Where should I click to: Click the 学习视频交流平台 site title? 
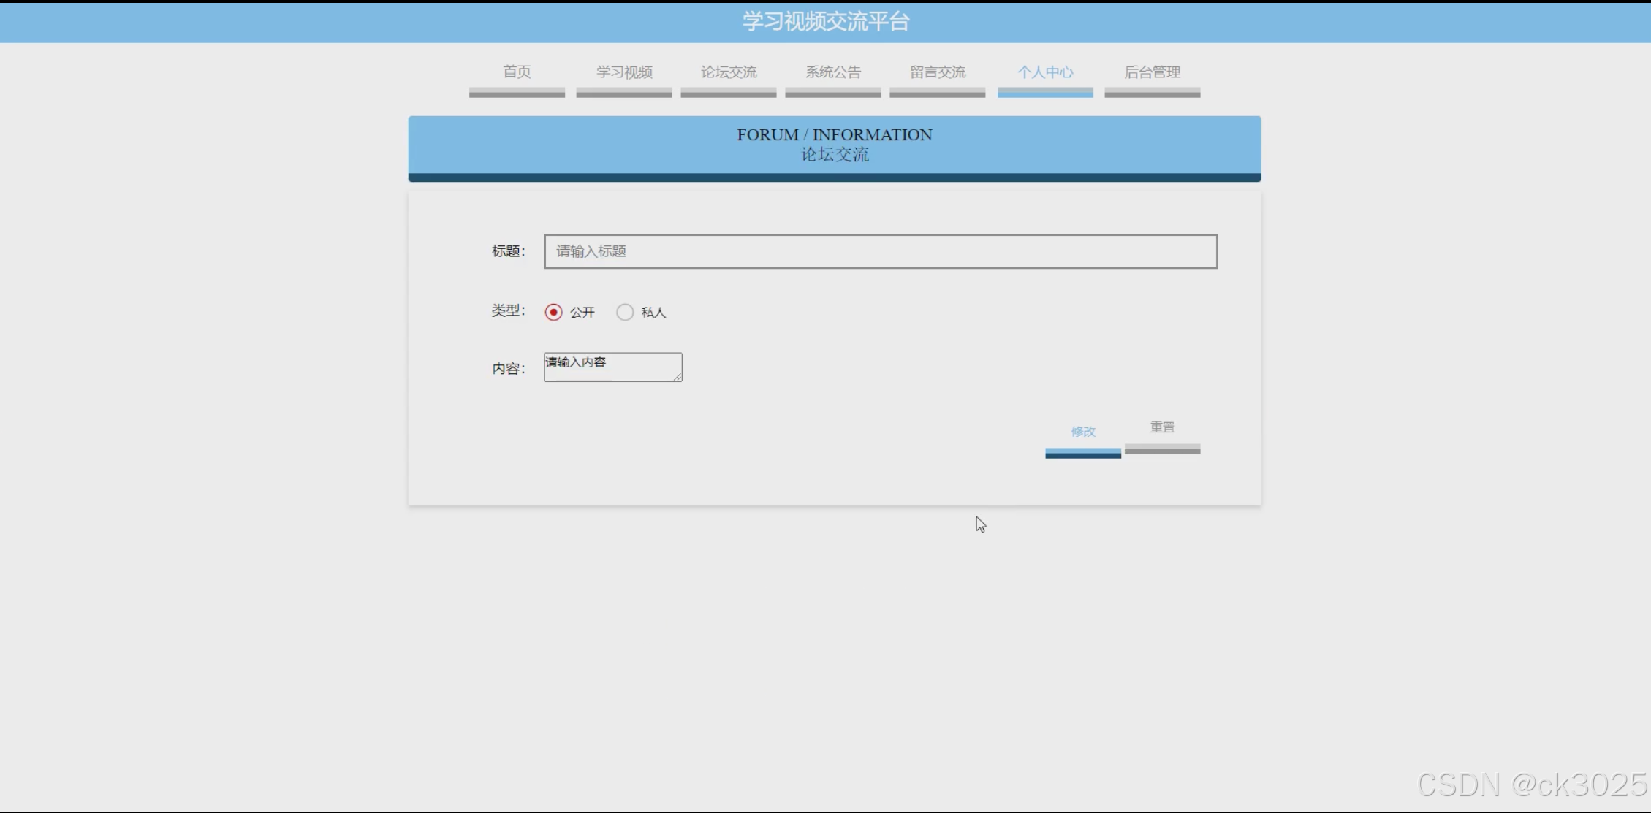(x=825, y=21)
